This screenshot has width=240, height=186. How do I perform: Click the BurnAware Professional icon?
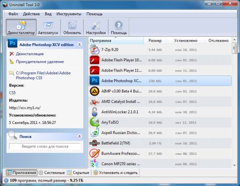click(x=94, y=154)
